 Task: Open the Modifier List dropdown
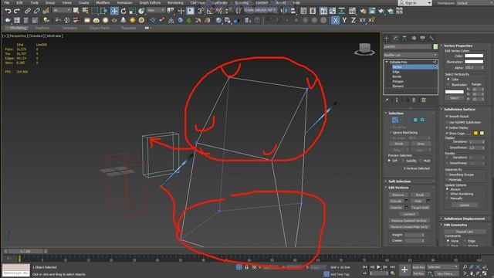tap(411, 55)
